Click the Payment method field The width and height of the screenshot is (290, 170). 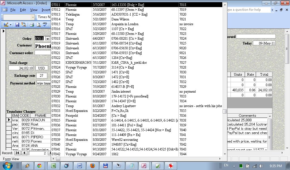(44, 83)
